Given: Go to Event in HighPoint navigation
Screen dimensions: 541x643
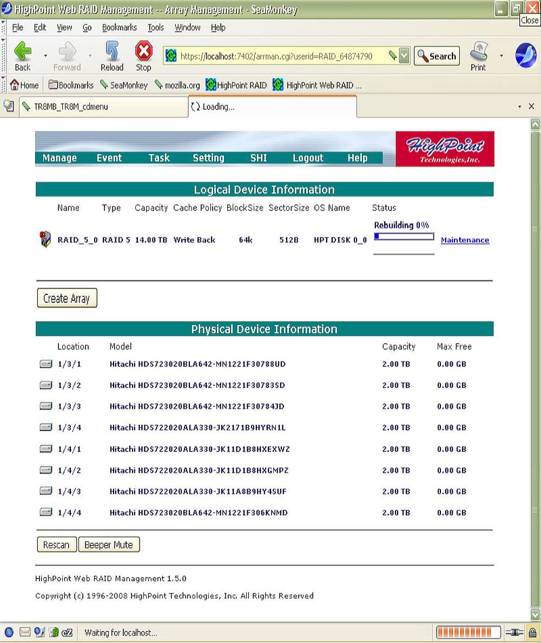Looking at the screenshot, I should point(109,158).
